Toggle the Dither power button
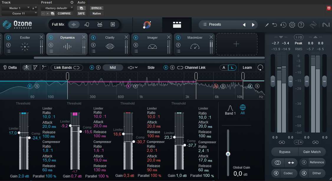 304,173
